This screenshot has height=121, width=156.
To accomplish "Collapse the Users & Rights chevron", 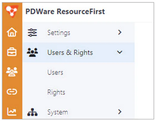I will [120, 52].
